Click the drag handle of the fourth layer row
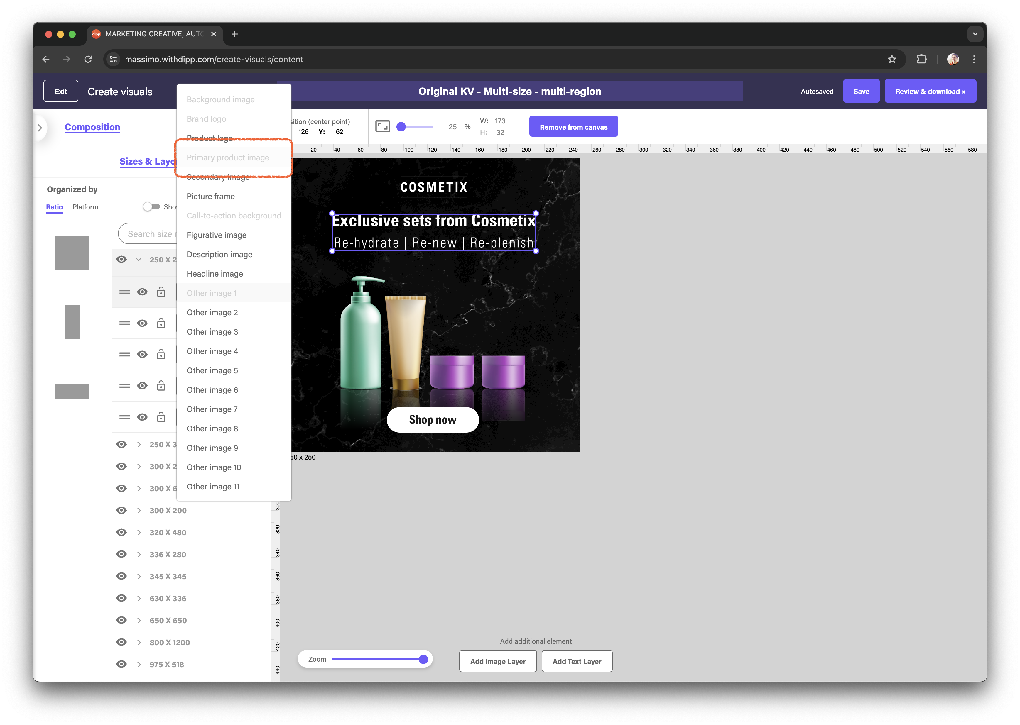The height and width of the screenshot is (725, 1020). 125,386
